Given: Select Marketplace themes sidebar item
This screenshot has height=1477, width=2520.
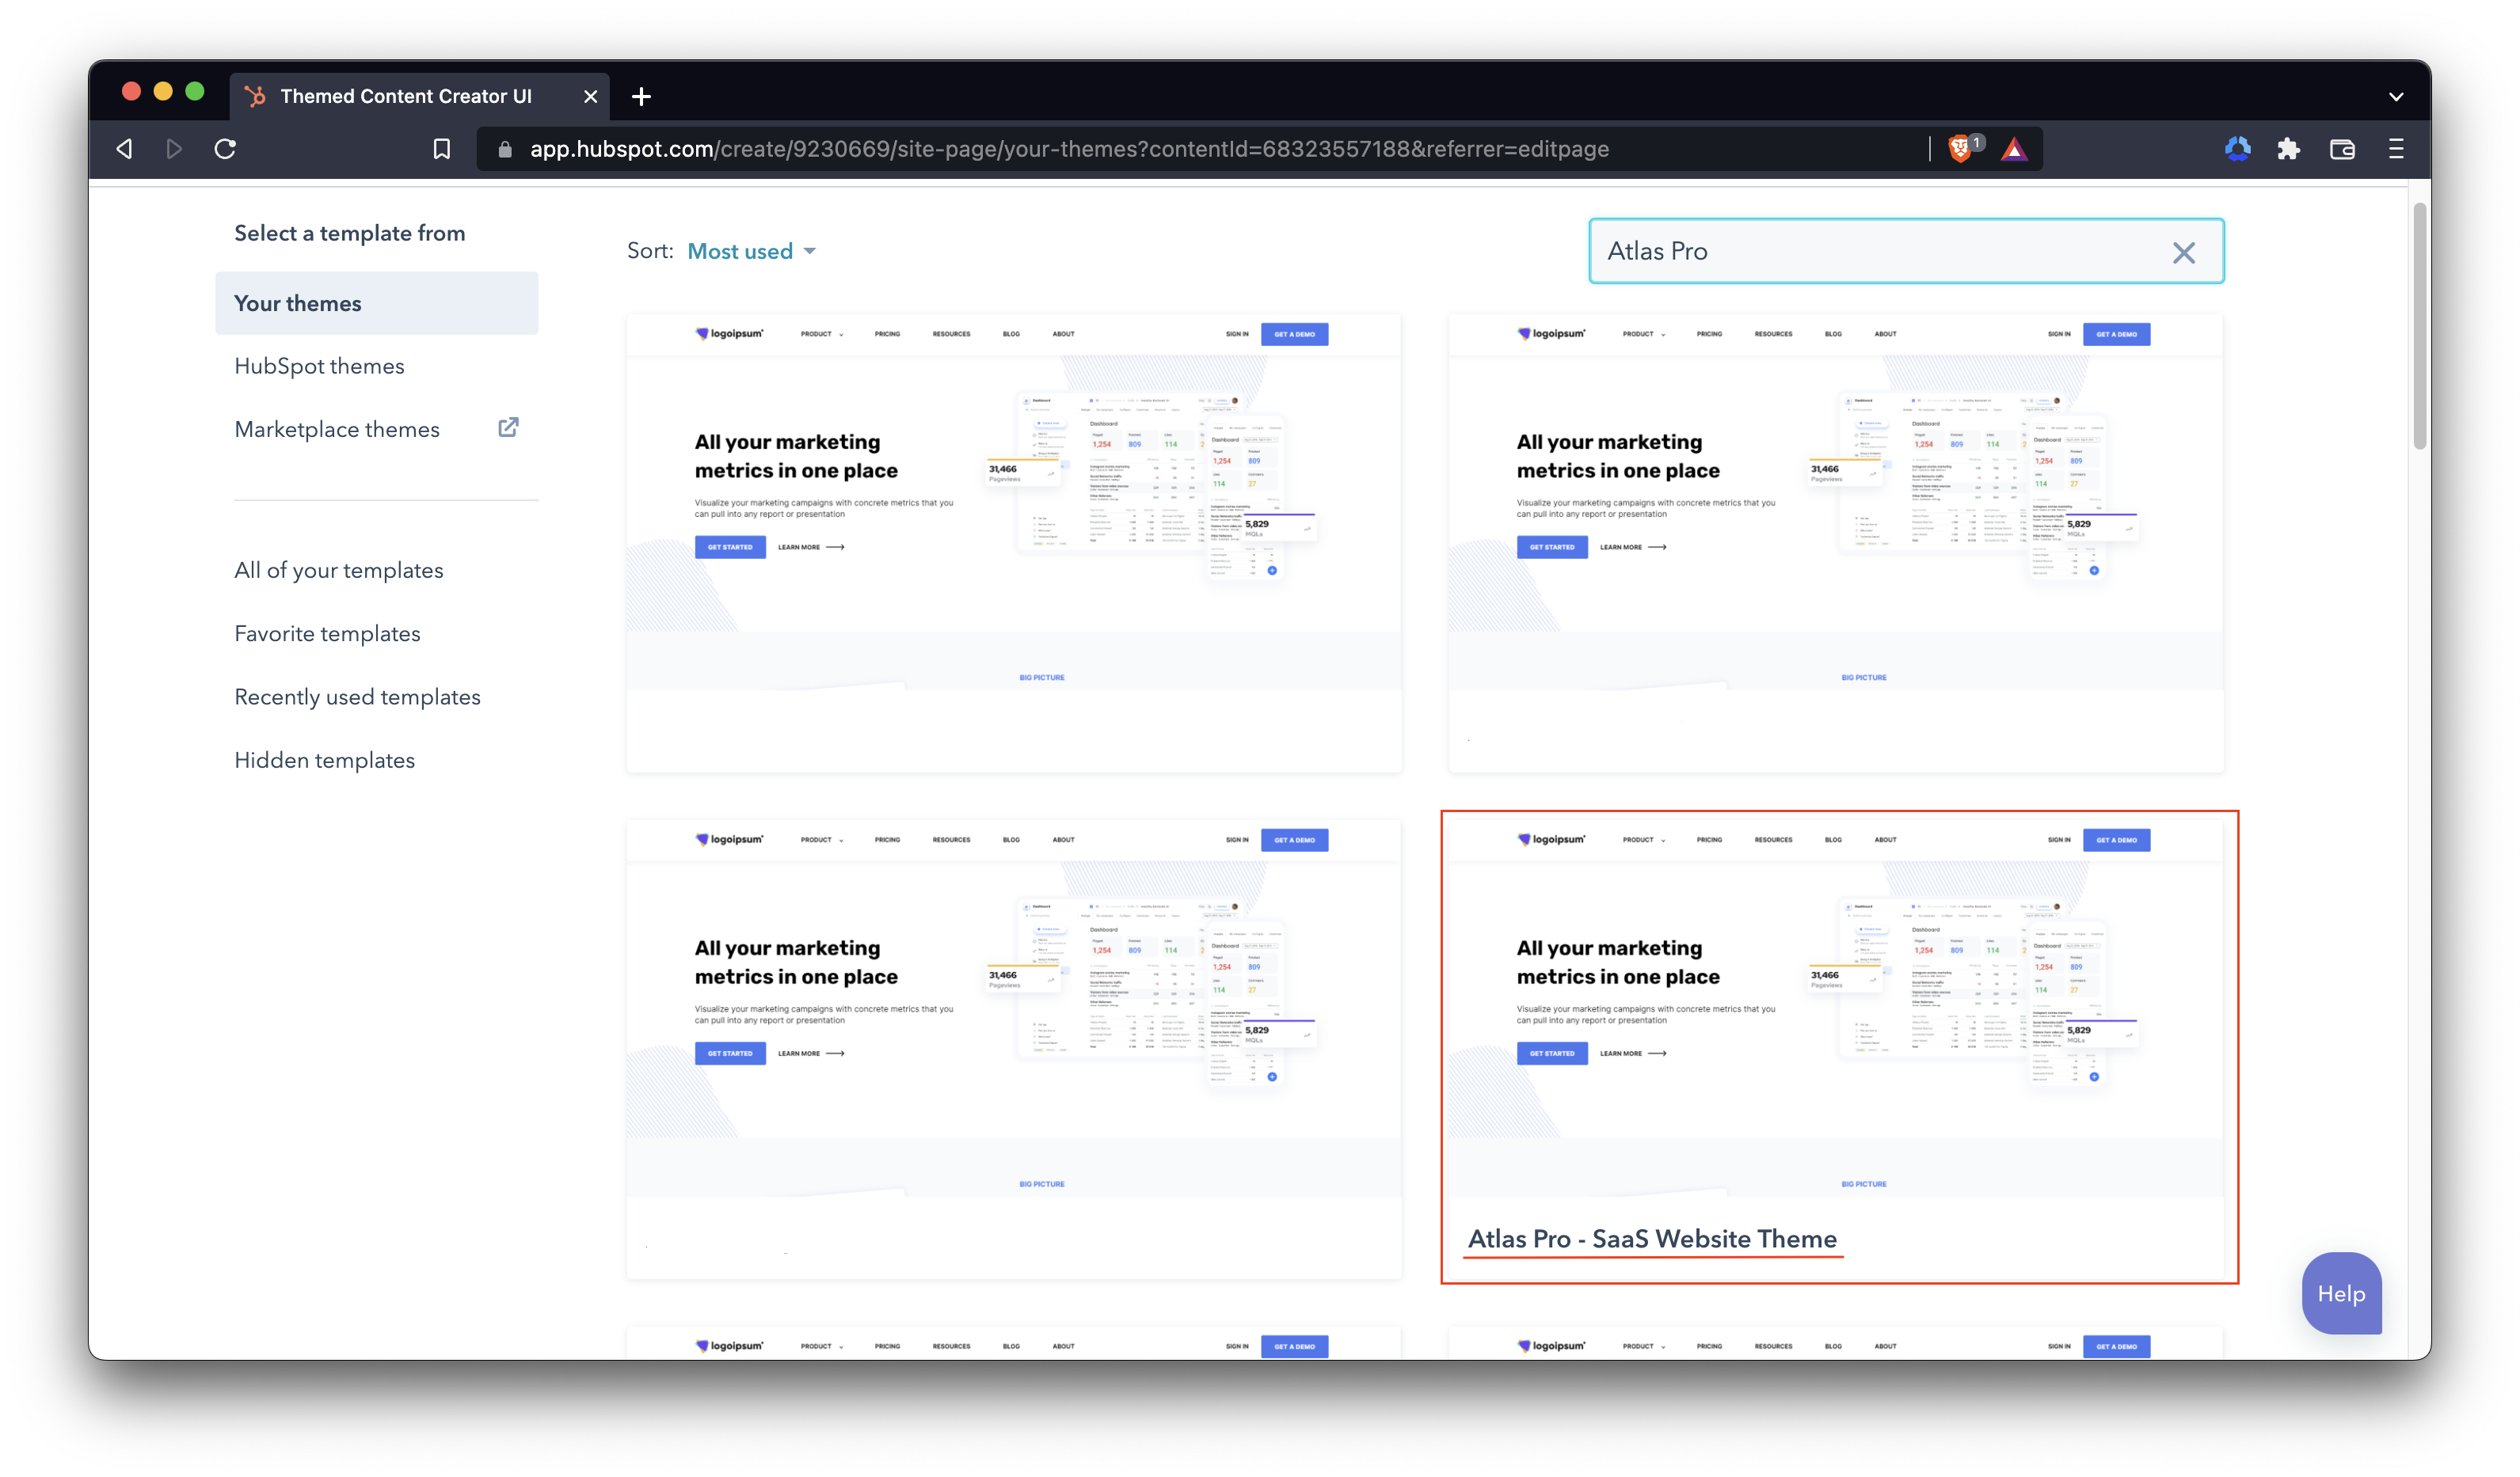Looking at the screenshot, I should pos(337,429).
